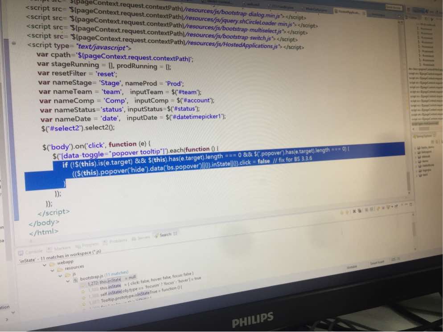
Task: Place cursor on inputStatus=$('#status') text
Action: [163, 109]
